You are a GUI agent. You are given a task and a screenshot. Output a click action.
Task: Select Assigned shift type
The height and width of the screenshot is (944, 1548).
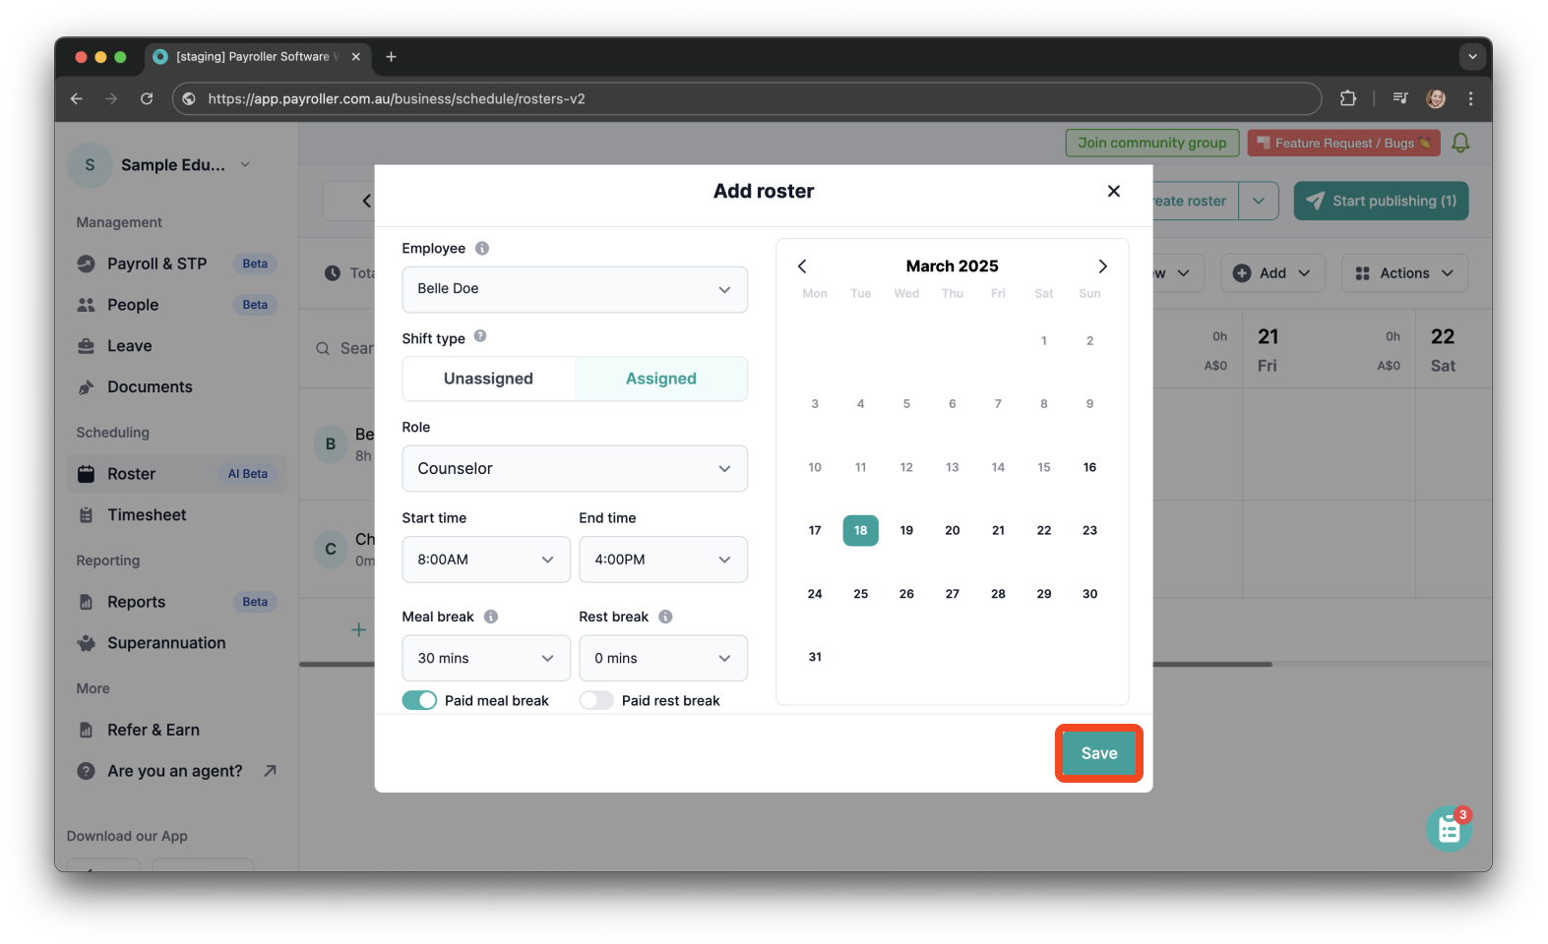tap(661, 379)
